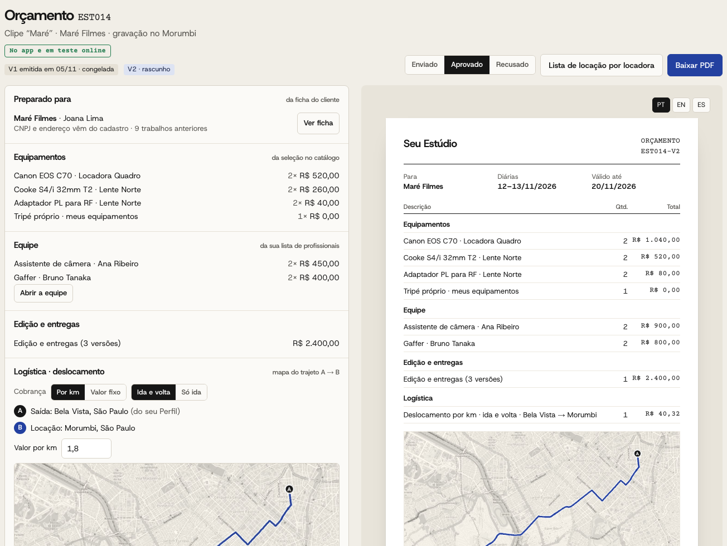
Task: Select the Tripé próprio equipment row
Action: pos(177,216)
